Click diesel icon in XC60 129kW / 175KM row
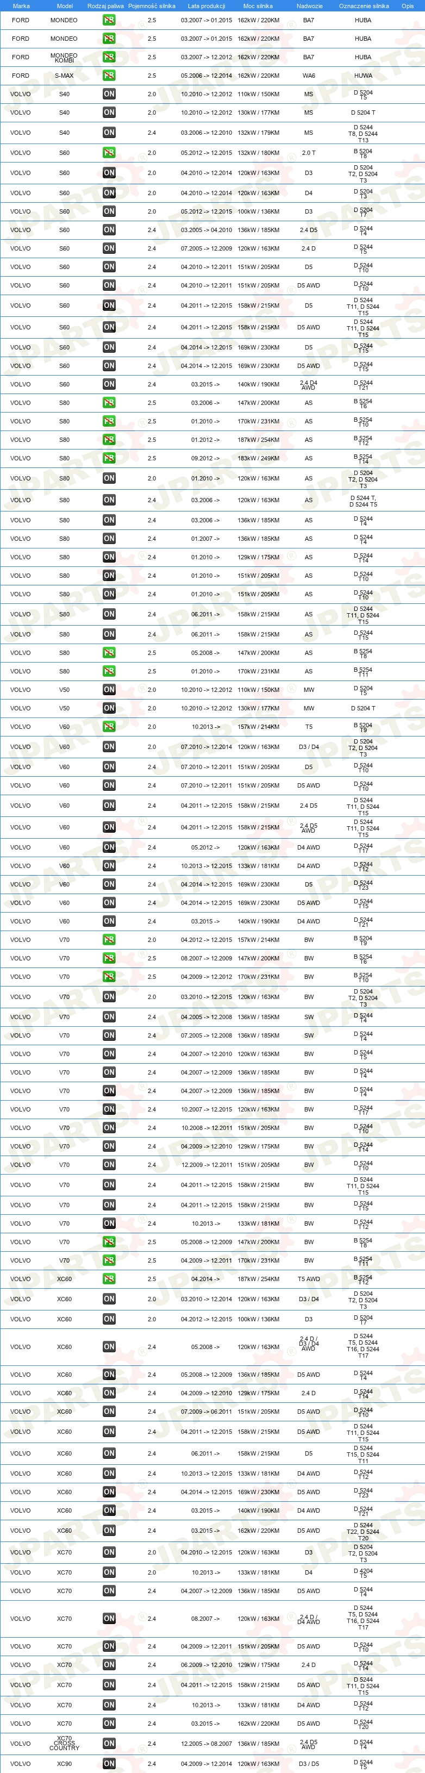The image size is (425, 1773). (x=109, y=1393)
